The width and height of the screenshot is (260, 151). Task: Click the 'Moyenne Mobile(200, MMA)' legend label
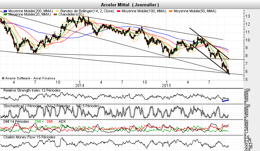coord(31,11)
